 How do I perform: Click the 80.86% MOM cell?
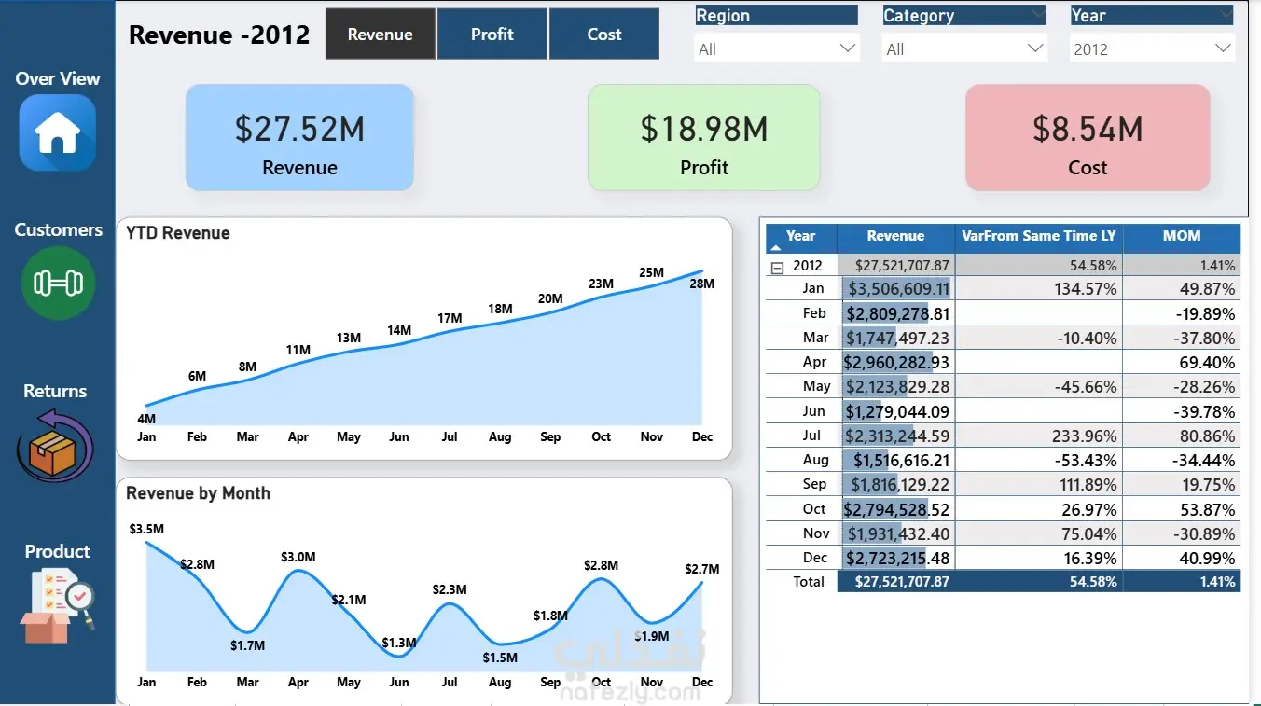1183,436
